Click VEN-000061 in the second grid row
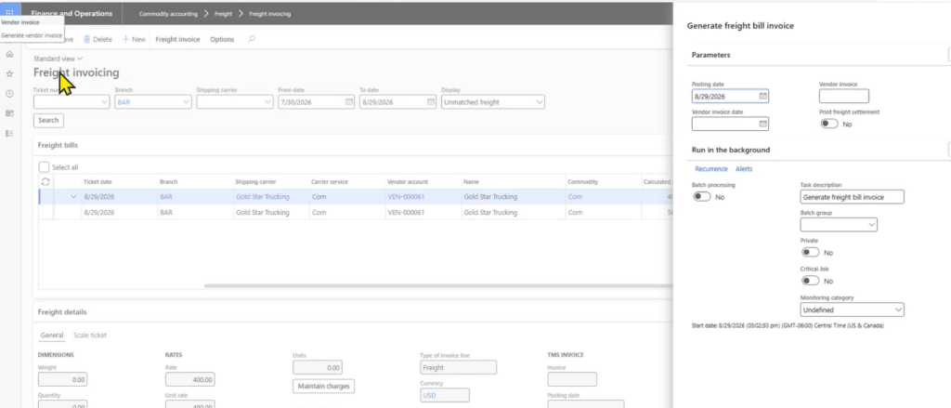 tap(406, 213)
